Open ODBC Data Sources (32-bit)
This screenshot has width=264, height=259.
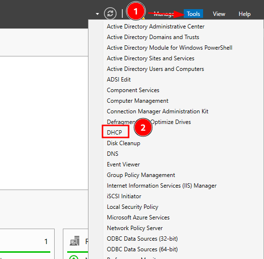[142, 239]
